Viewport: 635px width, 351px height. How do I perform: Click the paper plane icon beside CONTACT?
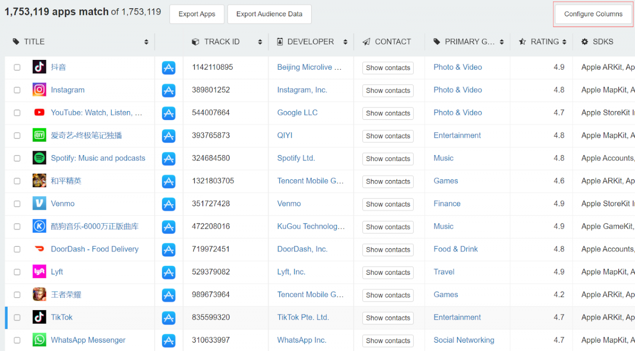366,41
